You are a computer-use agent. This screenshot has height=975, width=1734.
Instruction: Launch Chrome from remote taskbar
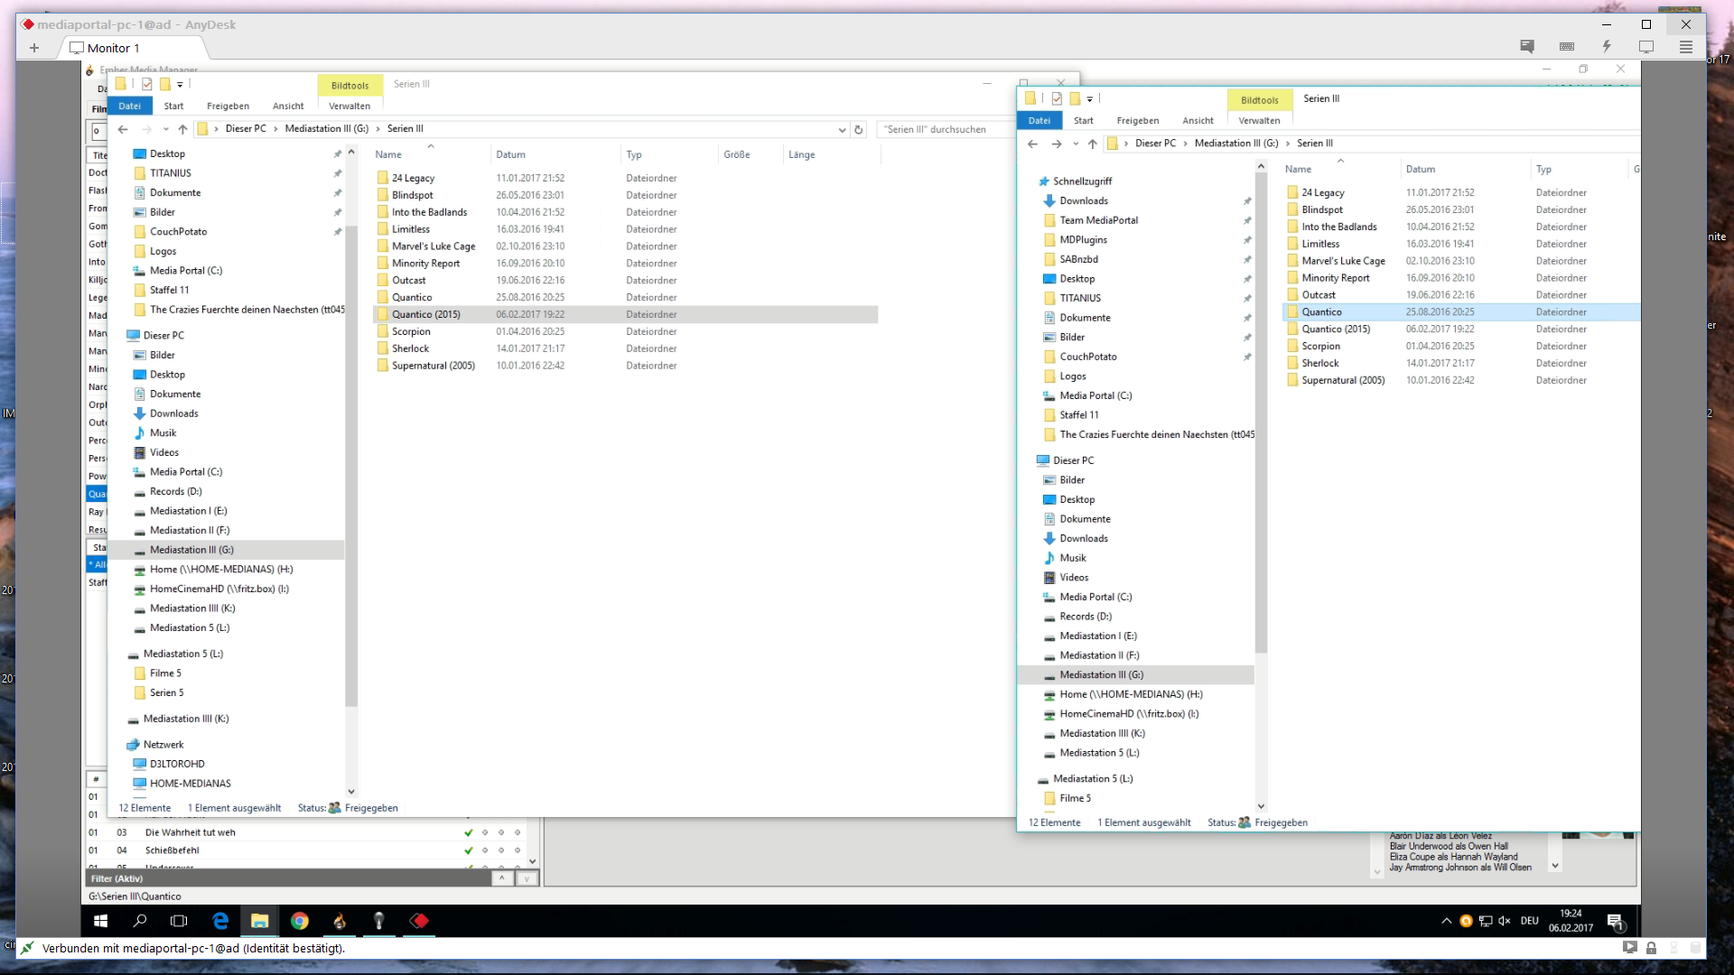pos(300,921)
